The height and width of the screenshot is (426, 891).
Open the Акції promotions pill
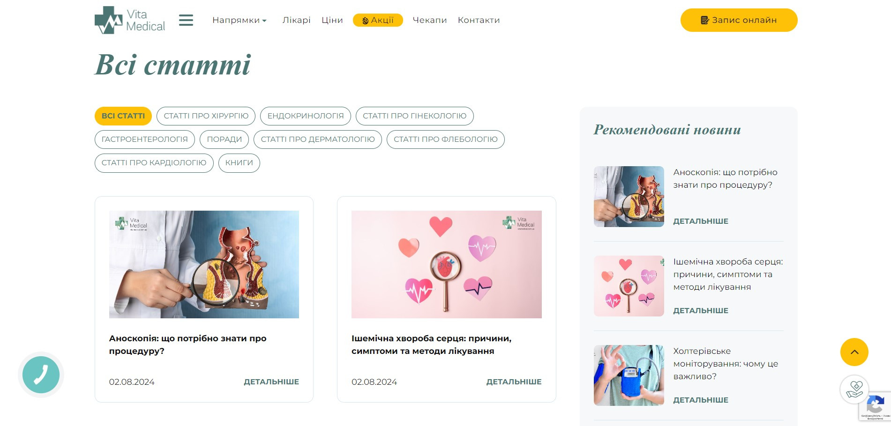point(378,20)
